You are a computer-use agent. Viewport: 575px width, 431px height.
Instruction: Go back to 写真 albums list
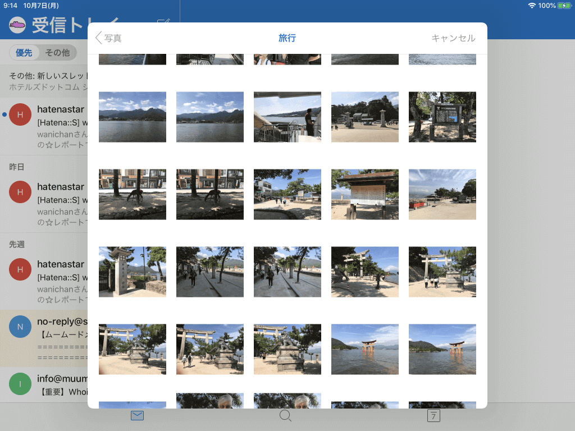[108, 38]
